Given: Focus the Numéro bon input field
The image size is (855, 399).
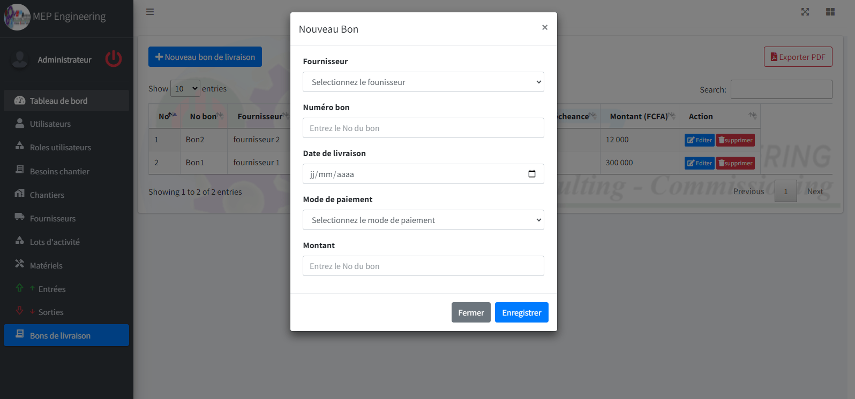Looking at the screenshot, I should [x=423, y=128].
